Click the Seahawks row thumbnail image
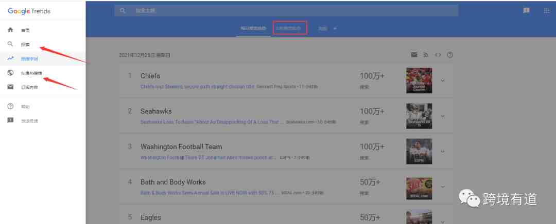The image size is (556, 224). click(419, 116)
